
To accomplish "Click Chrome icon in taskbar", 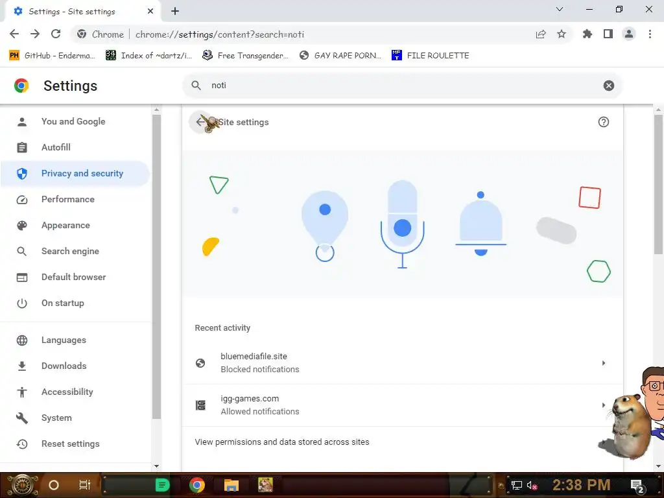I will click(197, 485).
